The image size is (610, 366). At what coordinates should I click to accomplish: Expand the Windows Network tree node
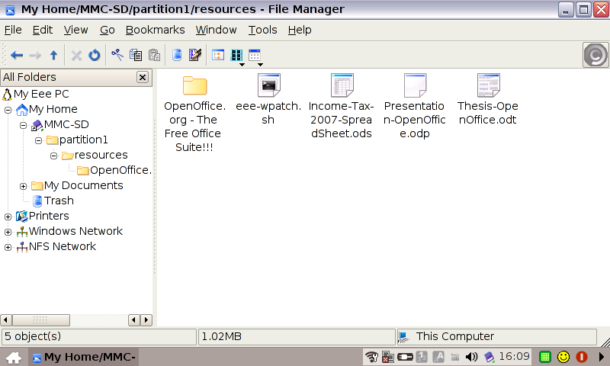click(8, 233)
